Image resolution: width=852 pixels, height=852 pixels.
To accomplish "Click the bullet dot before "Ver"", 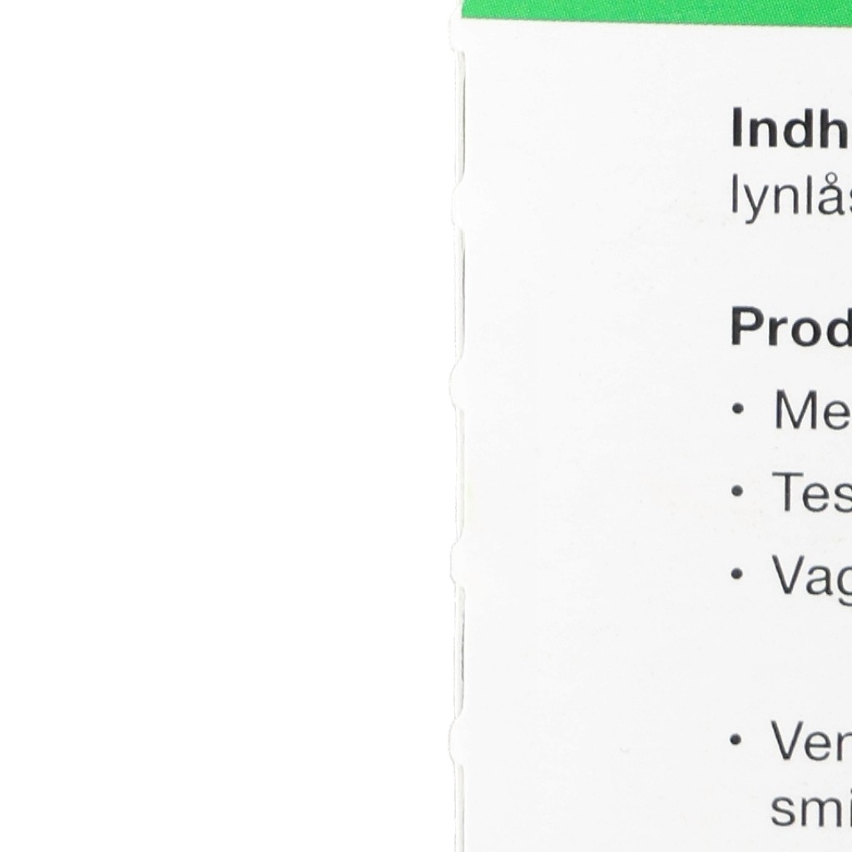I will click(x=737, y=741).
